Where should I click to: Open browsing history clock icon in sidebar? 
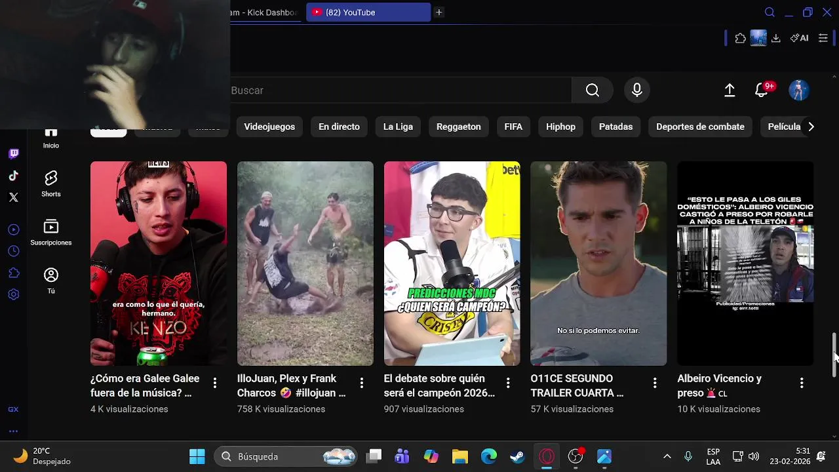pyautogui.click(x=14, y=251)
